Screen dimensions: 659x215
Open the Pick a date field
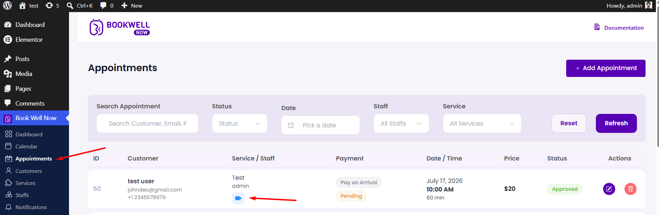pos(320,125)
